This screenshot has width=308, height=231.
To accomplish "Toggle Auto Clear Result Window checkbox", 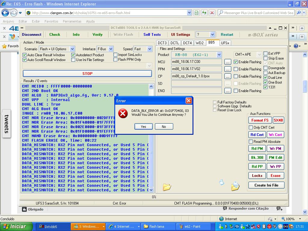I will coord(25,55).
